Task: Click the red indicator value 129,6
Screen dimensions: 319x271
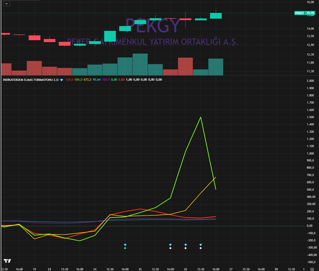Action: 69,80
